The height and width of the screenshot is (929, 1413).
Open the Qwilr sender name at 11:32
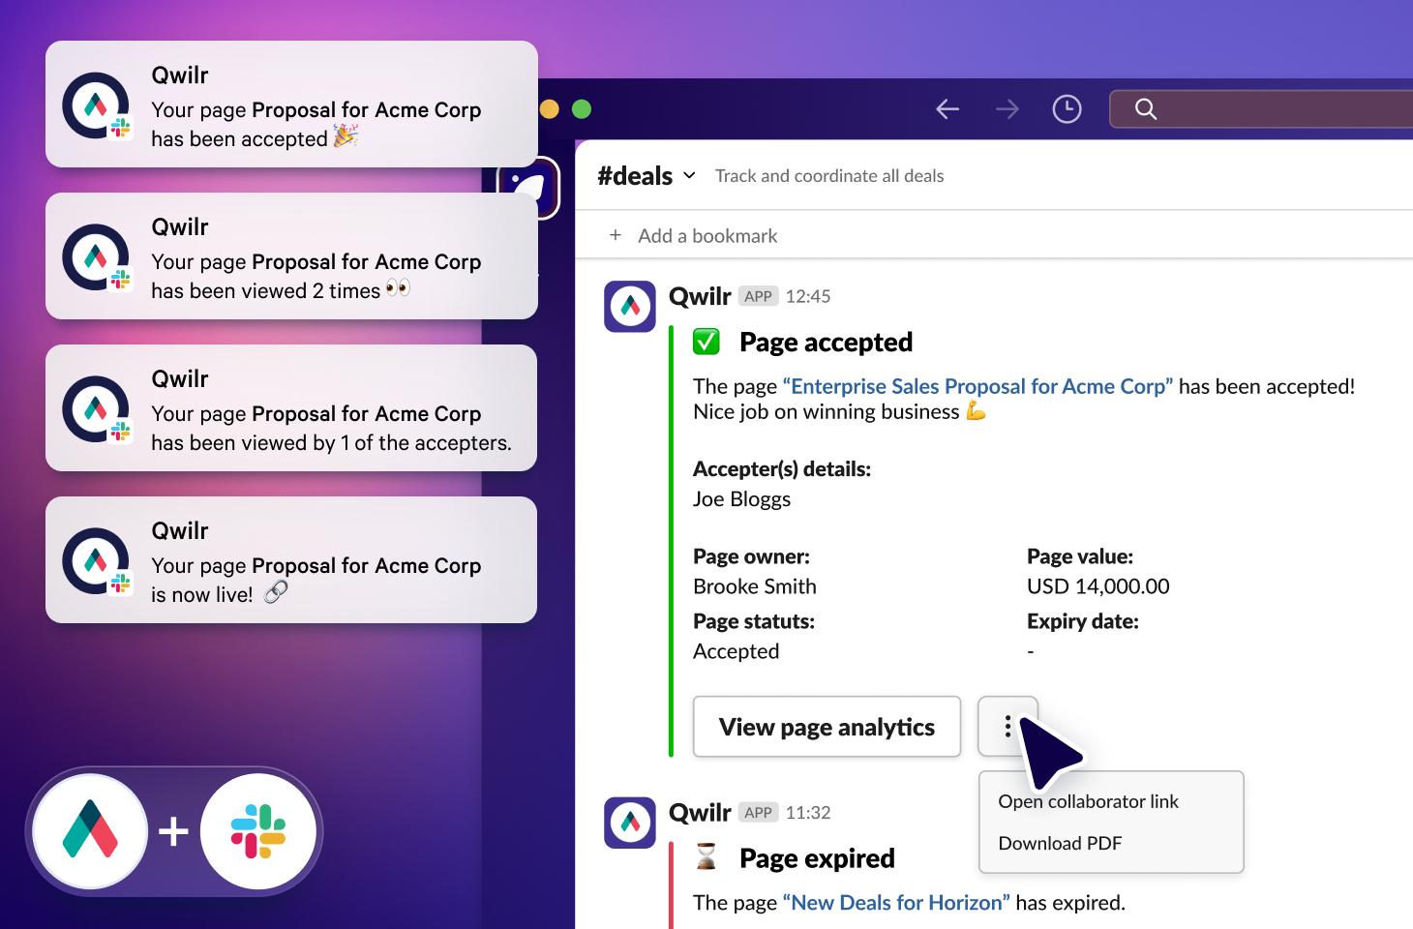coord(700,812)
